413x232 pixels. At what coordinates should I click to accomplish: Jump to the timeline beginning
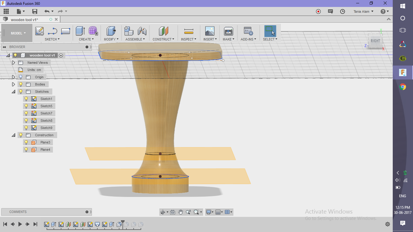[5, 224]
